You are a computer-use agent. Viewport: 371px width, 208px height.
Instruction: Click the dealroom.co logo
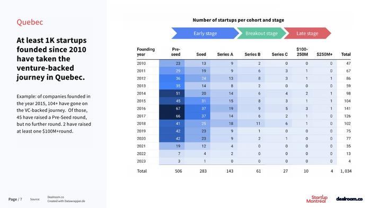[x=349, y=199]
